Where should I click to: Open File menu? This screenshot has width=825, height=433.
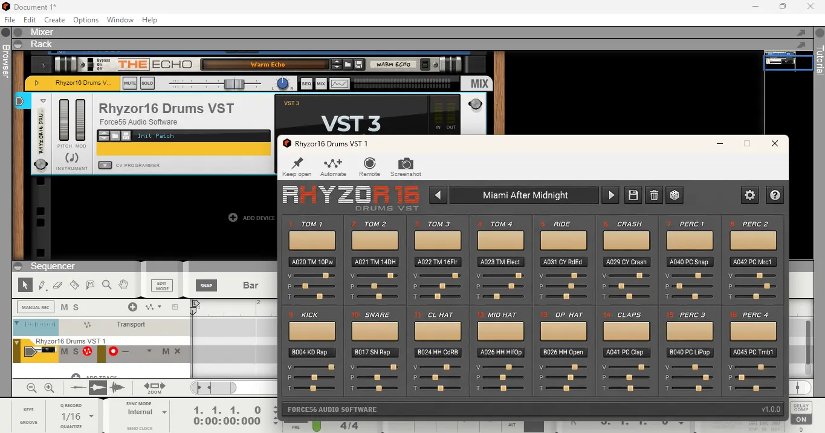(x=10, y=20)
